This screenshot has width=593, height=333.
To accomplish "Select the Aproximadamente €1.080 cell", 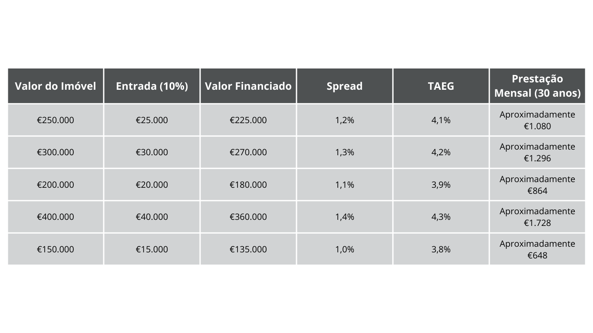I will [x=537, y=120].
